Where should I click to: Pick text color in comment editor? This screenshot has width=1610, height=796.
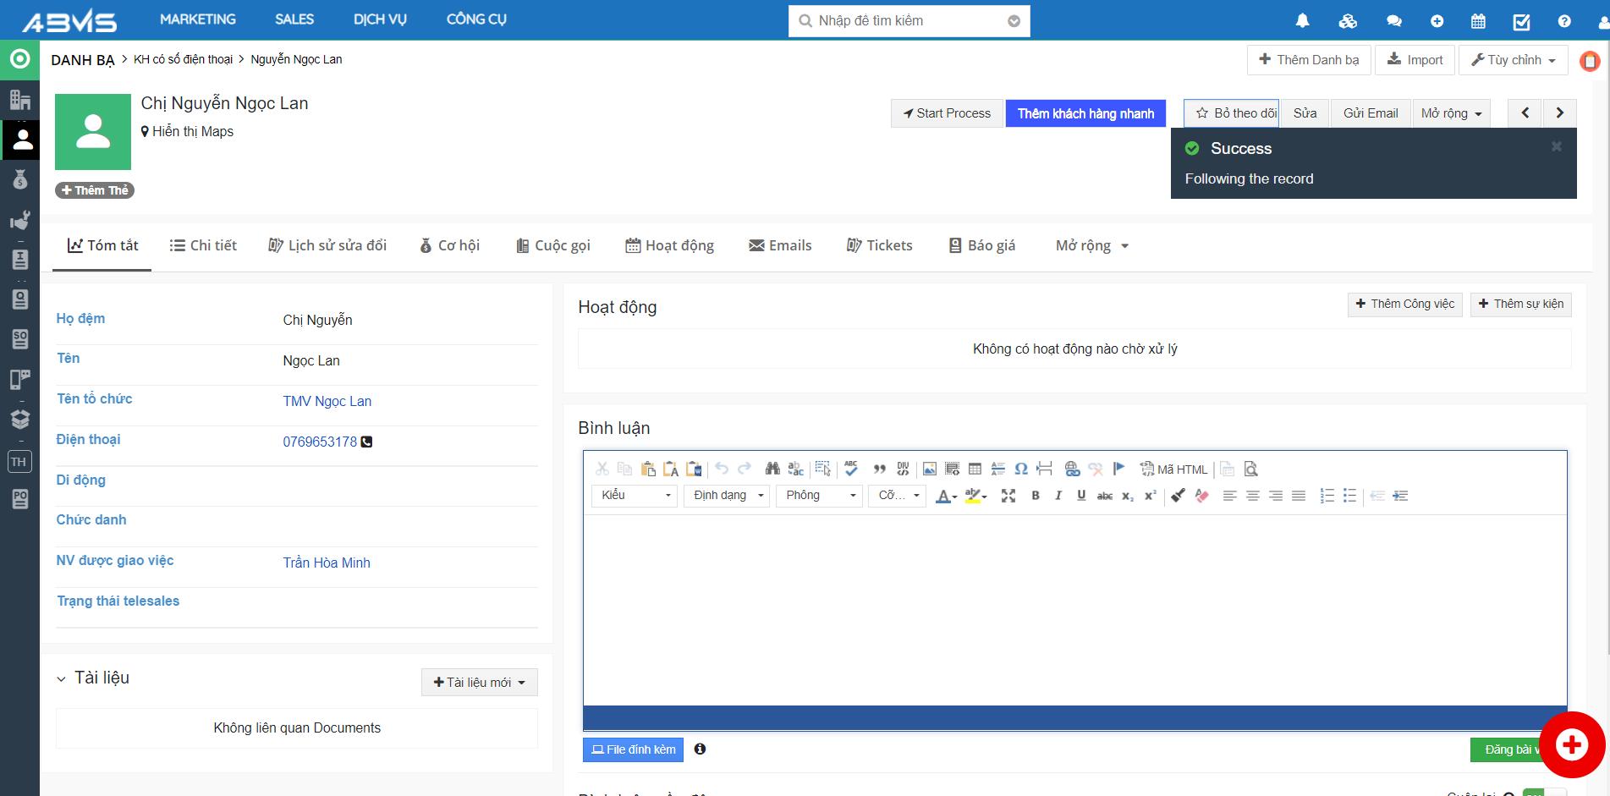click(x=945, y=496)
